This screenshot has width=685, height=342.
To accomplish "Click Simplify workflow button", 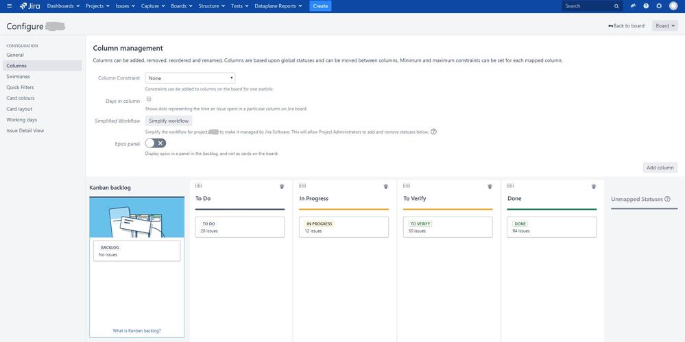I will (x=169, y=121).
